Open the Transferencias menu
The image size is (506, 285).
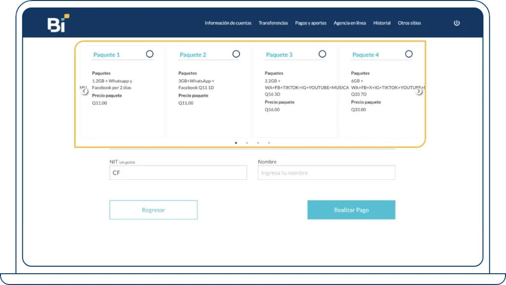[273, 23]
